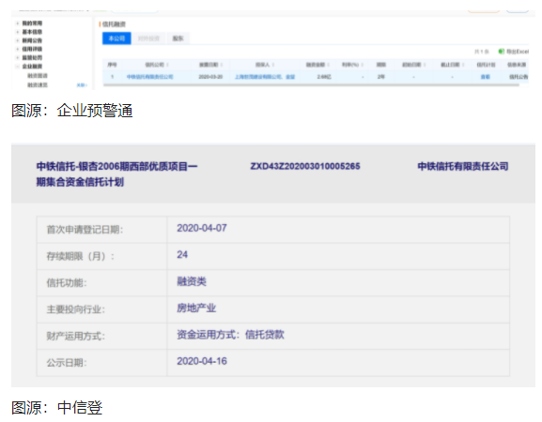Click 资金运用方式:信托贷款 value

pyautogui.click(x=230, y=335)
